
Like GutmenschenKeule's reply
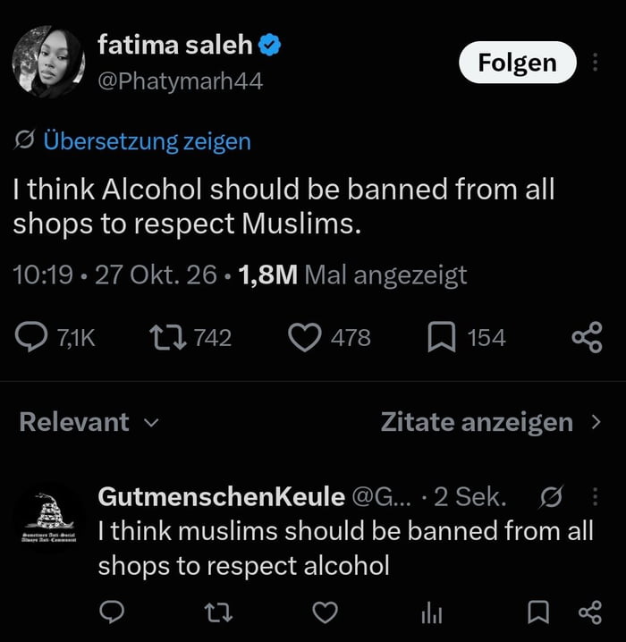click(326, 612)
